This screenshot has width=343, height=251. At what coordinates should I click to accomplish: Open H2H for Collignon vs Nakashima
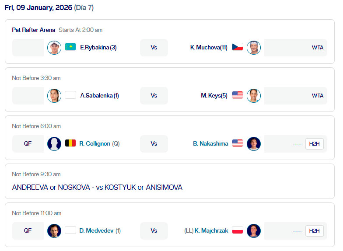point(314,143)
